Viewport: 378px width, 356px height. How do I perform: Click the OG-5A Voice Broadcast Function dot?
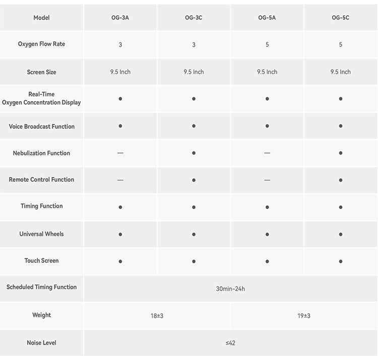[267, 126]
